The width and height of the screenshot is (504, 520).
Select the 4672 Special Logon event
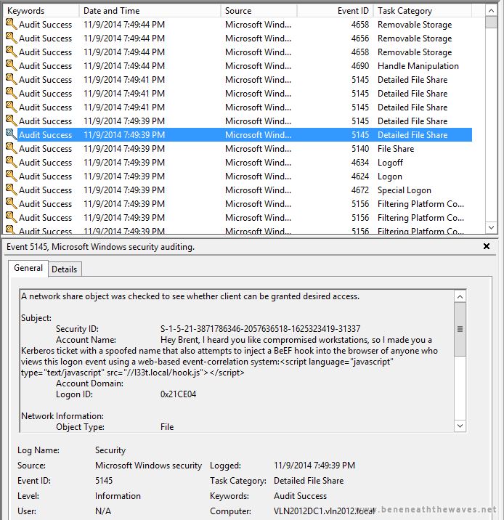(x=238, y=190)
